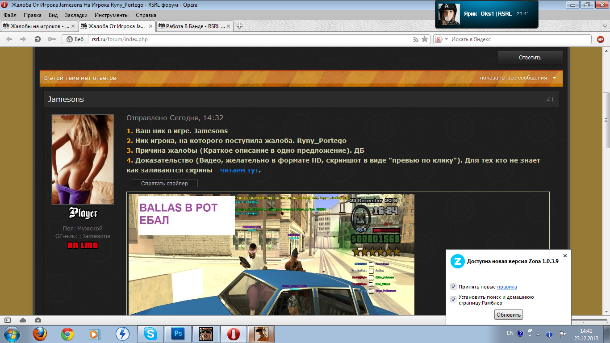Reload the page with the refresh icon
The image size is (610, 343).
(x=38, y=39)
